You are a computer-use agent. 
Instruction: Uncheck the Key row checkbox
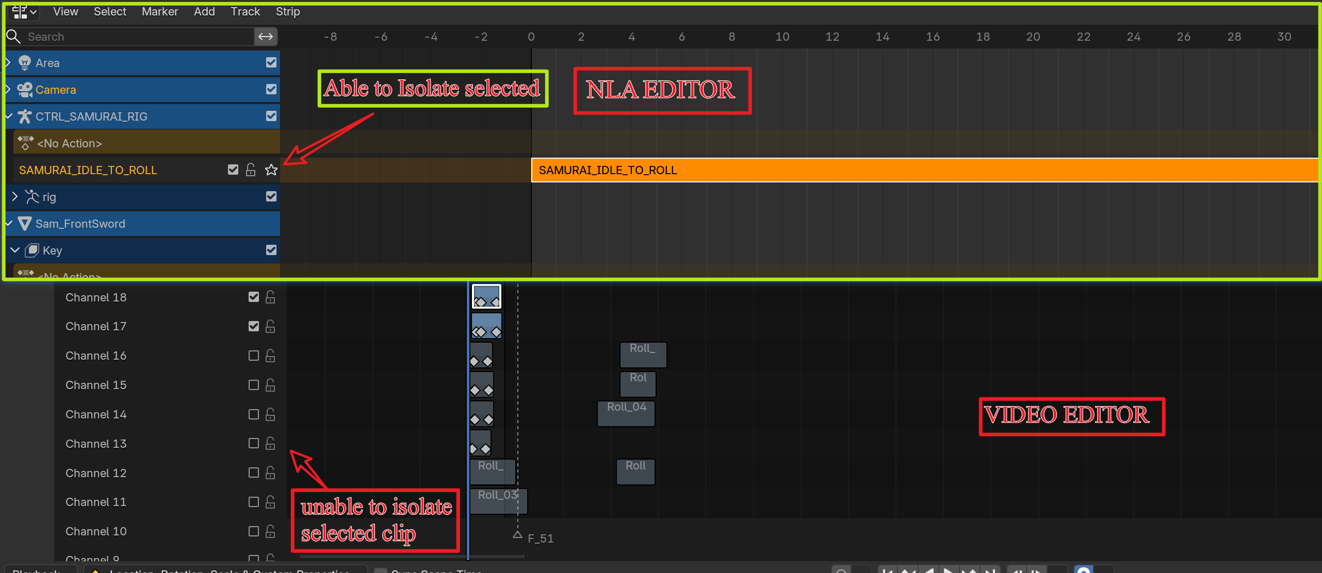[x=271, y=250]
